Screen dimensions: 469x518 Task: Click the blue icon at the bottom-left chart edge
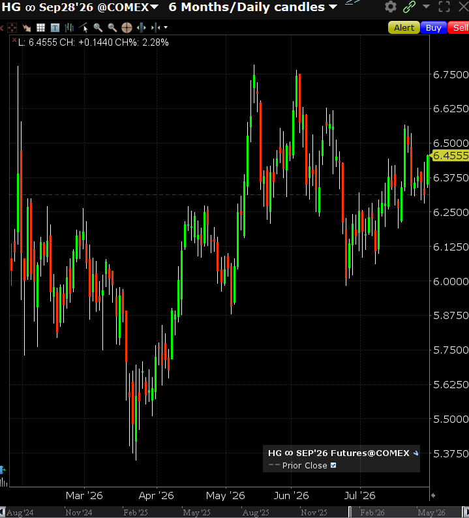(2, 470)
